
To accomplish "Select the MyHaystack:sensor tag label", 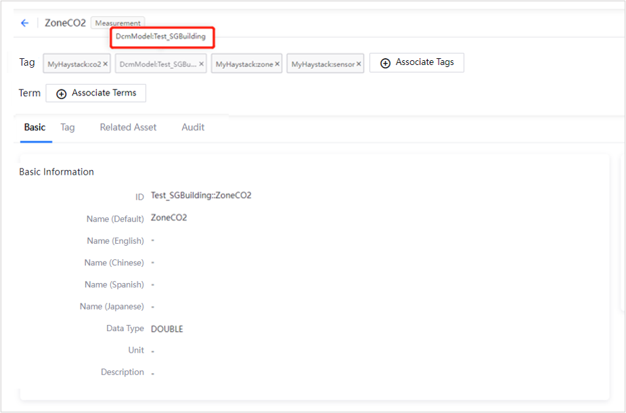I will 323,64.
